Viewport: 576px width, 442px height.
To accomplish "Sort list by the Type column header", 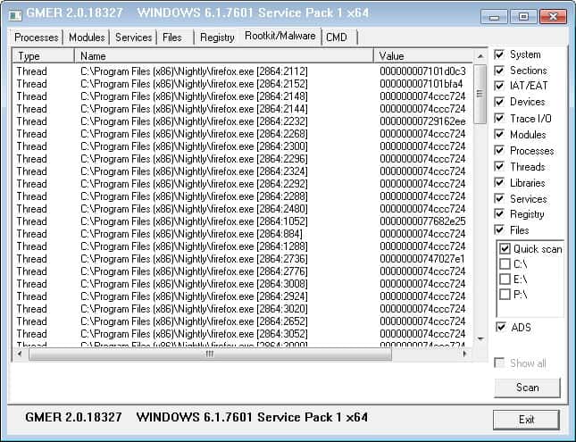I will pyautogui.click(x=43, y=56).
